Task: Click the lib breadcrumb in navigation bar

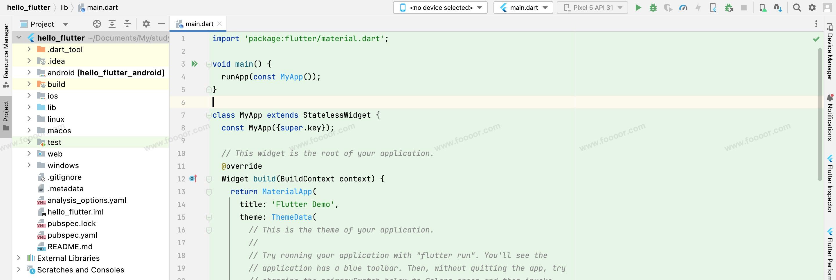Action: (64, 8)
